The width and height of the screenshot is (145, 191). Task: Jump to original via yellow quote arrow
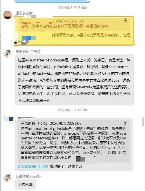(126, 20)
